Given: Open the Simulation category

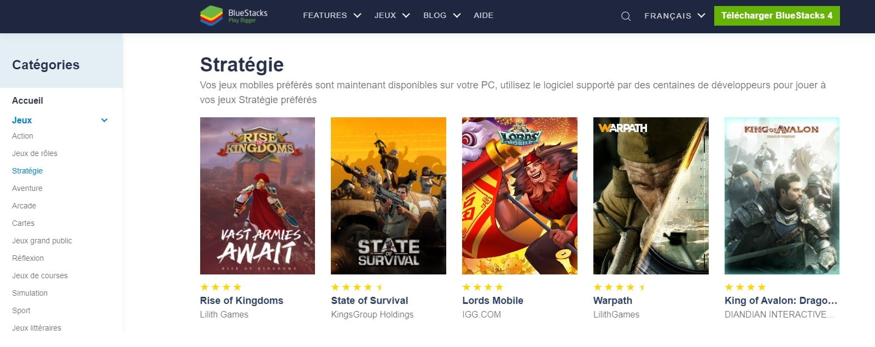Looking at the screenshot, I should click(30, 293).
